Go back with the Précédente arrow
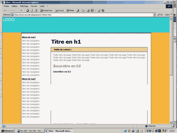177x133 pixels. (x=10, y=11)
